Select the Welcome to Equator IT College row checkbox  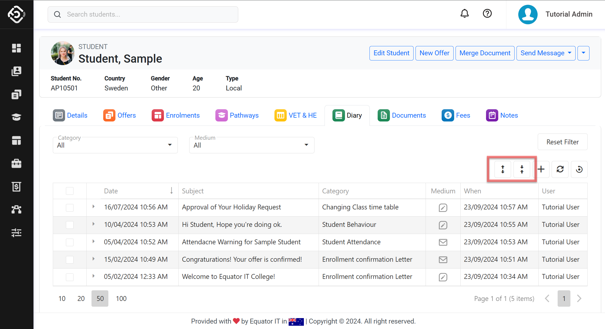coord(70,277)
